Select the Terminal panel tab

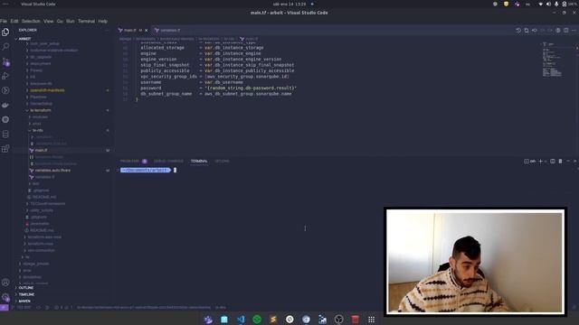pyautogui.click(x=199, y=161)
